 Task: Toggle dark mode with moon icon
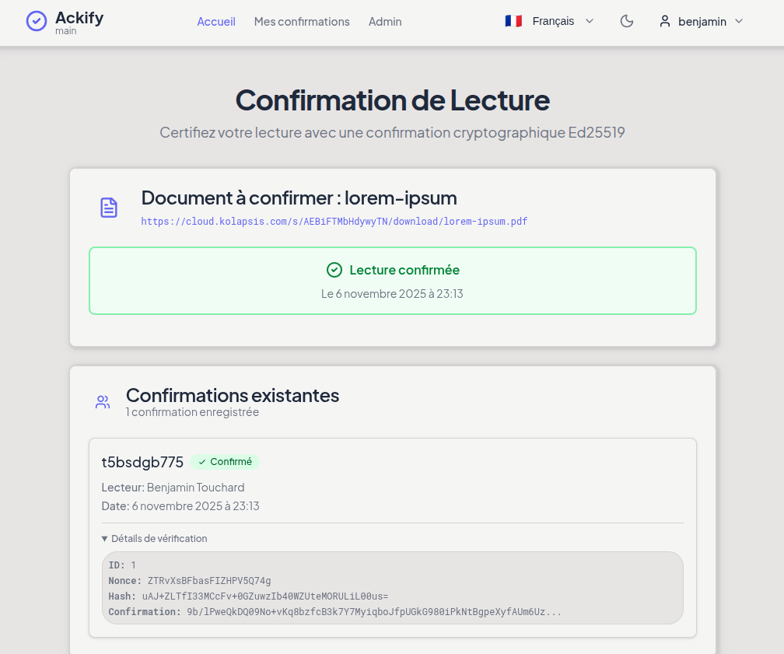click(627, 22)
